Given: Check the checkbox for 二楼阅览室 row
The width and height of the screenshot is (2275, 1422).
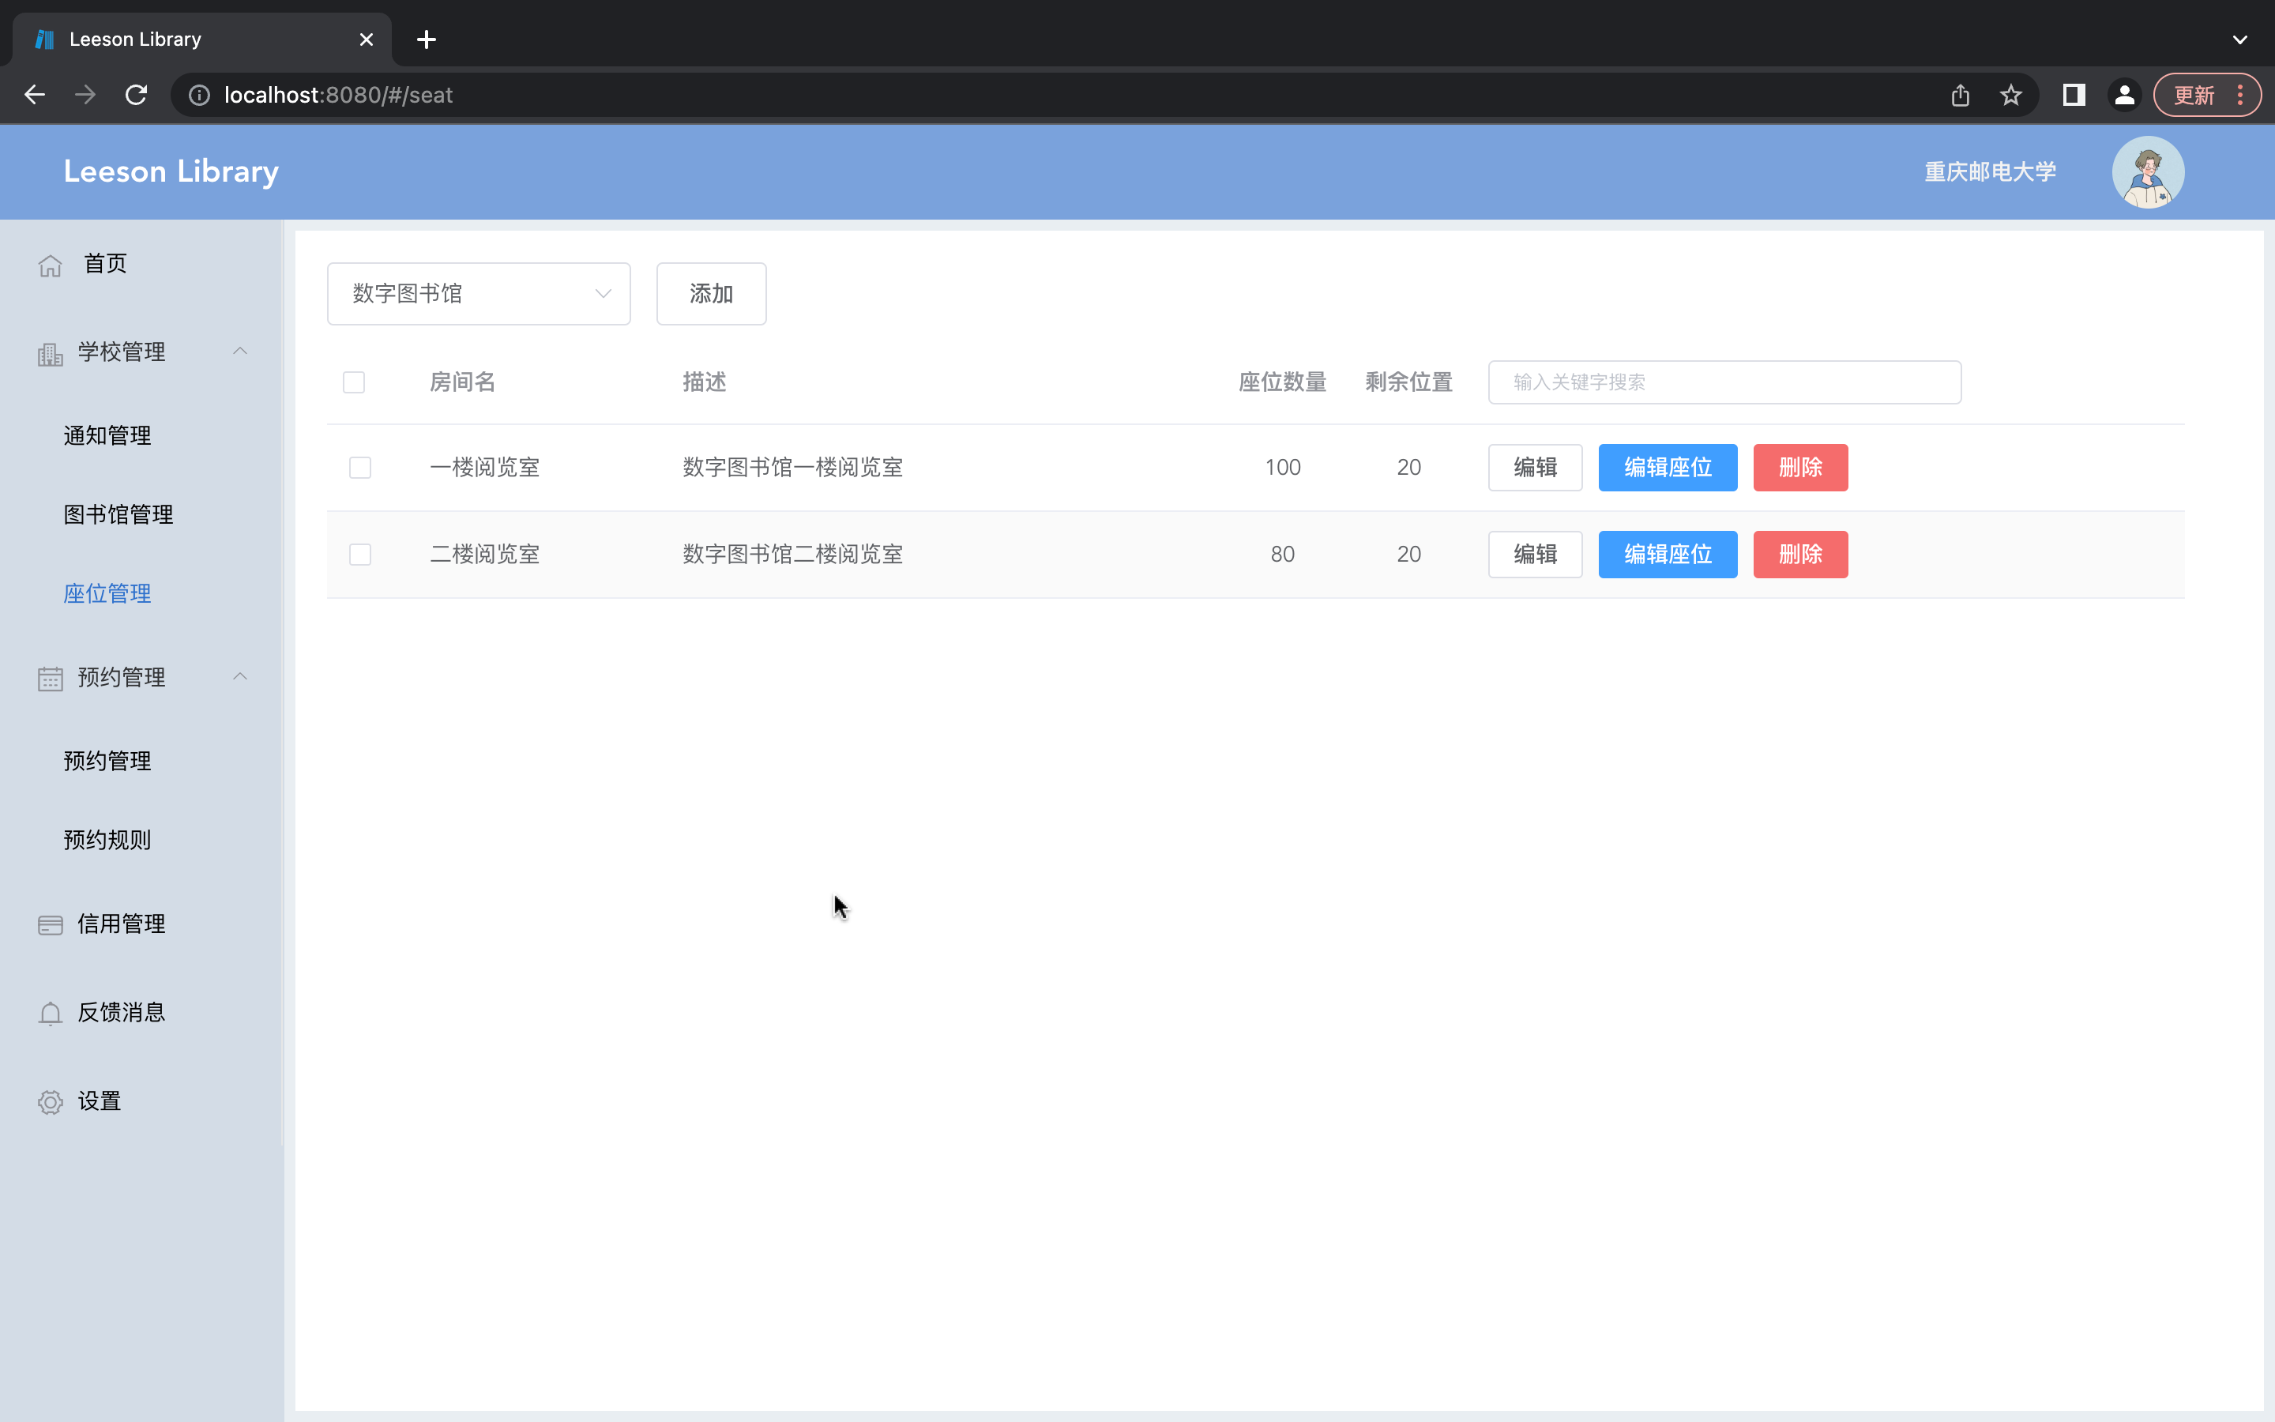Looking at the screenshot, I should click(359, 554).
